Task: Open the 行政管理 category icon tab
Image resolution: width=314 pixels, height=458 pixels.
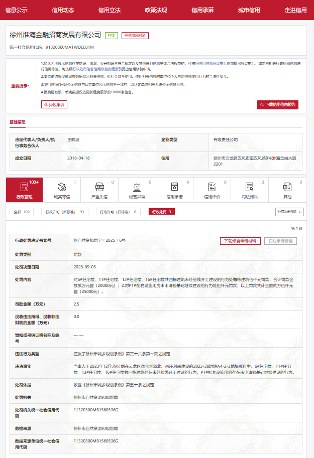Action: 24,190
